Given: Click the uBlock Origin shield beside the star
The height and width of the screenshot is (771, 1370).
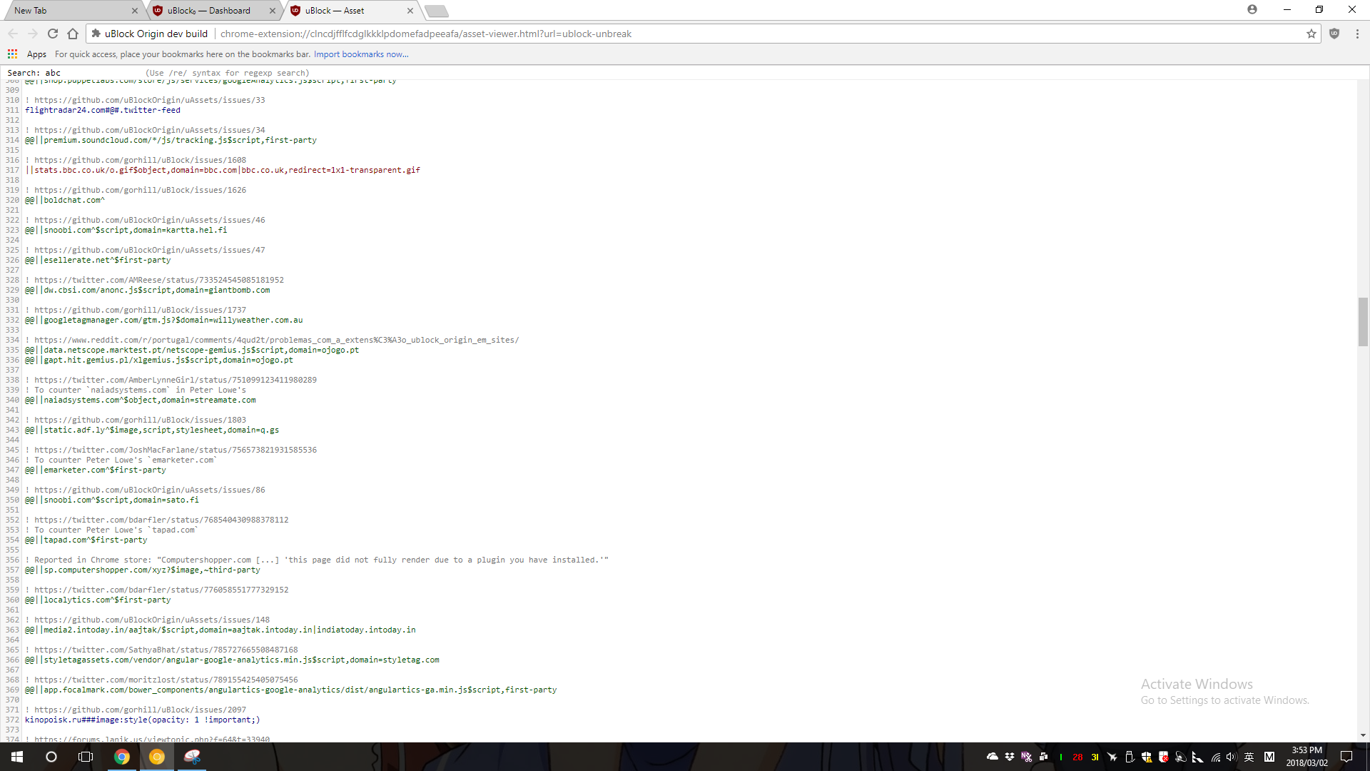Looking at the screenshot, I should (x=1335, y=34).
